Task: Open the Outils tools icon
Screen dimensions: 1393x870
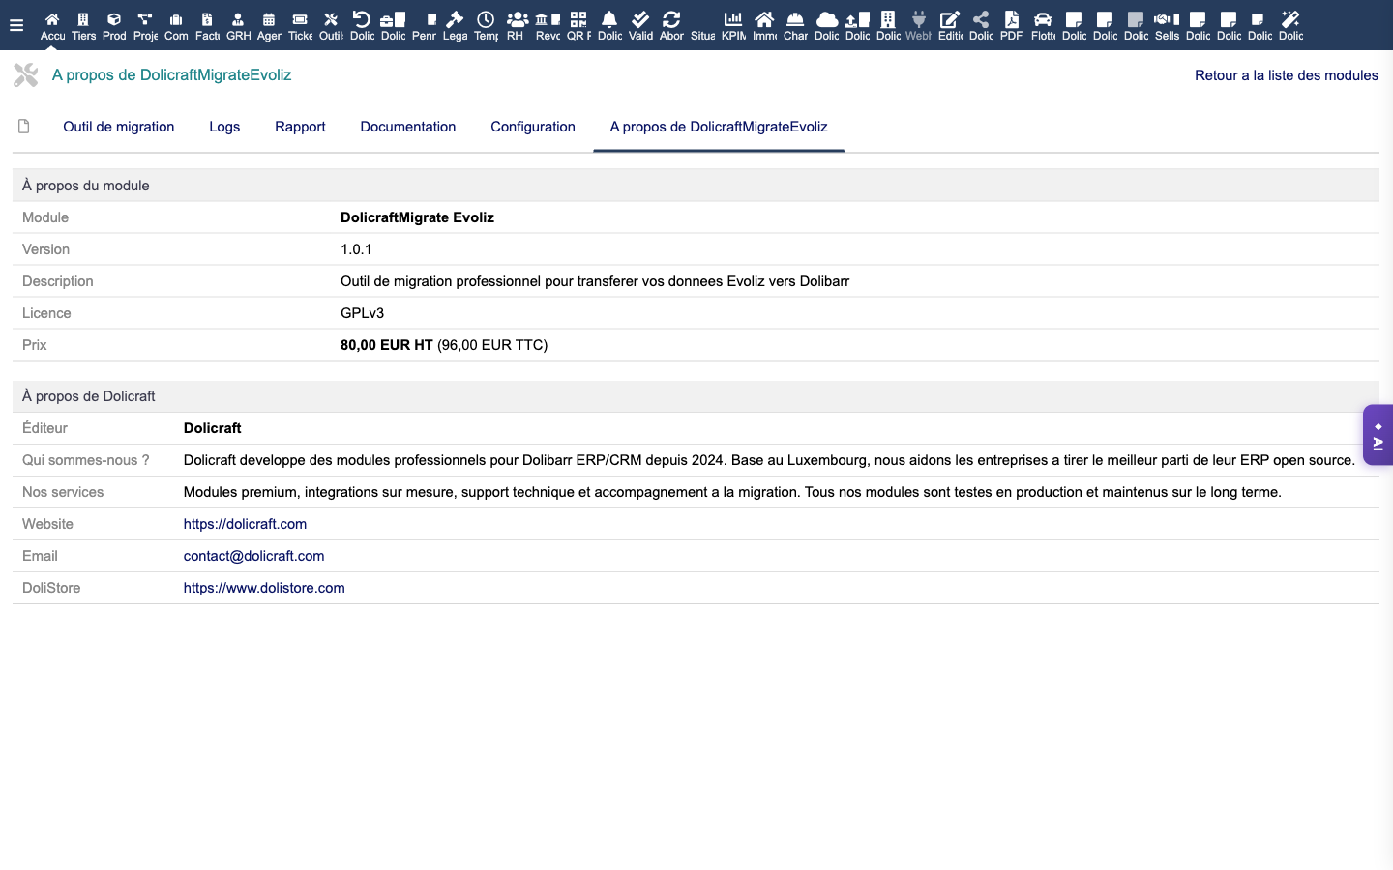Action: pos(331,19)
